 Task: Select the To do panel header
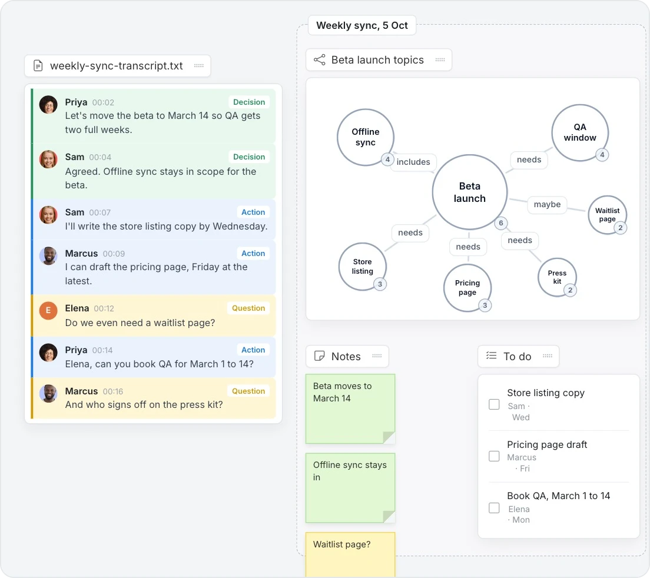tap(518, 356)
